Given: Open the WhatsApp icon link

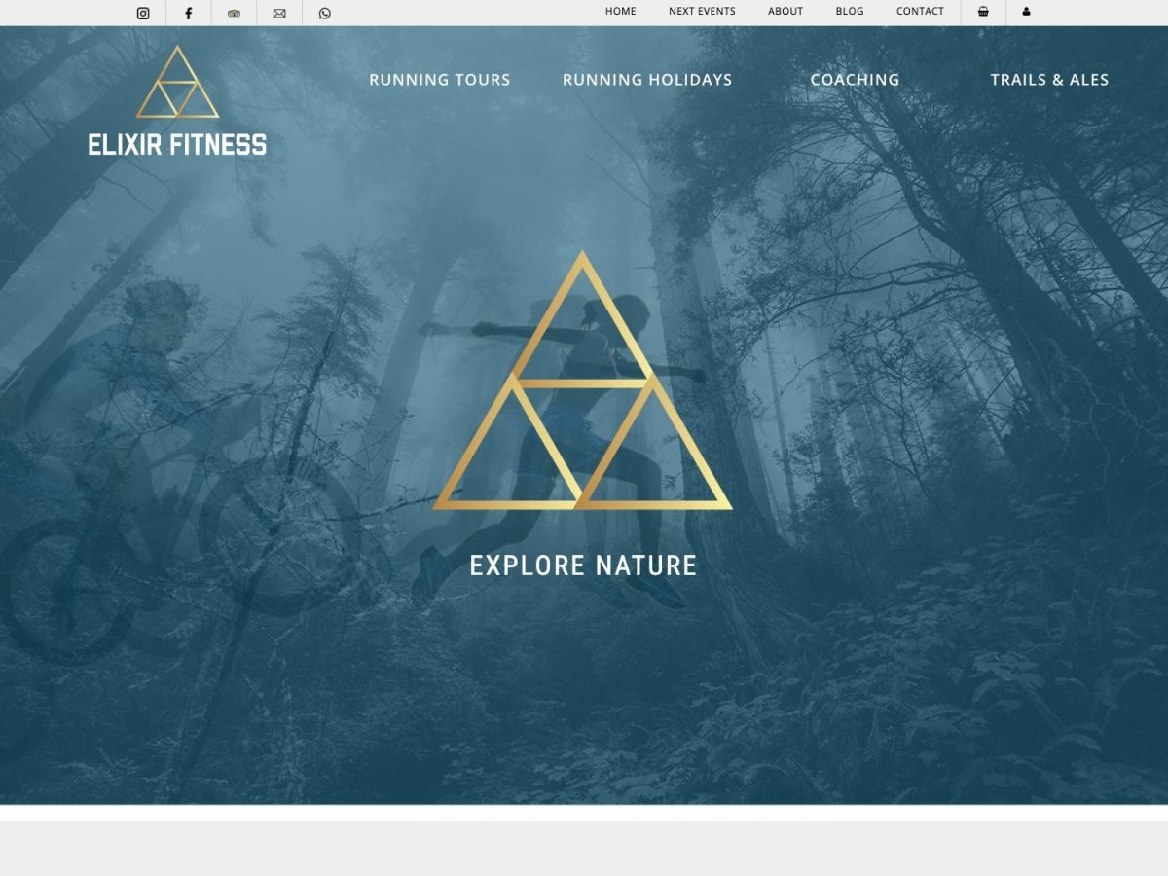Looking at the screenshot, I should pyautogui.click(x=325, y=13).
